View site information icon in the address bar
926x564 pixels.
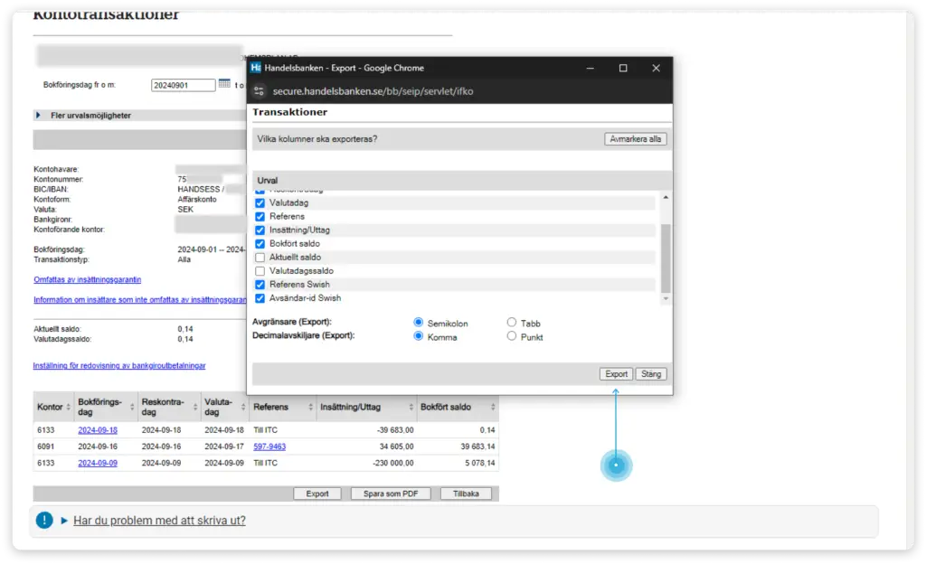(x=259, y=91)
